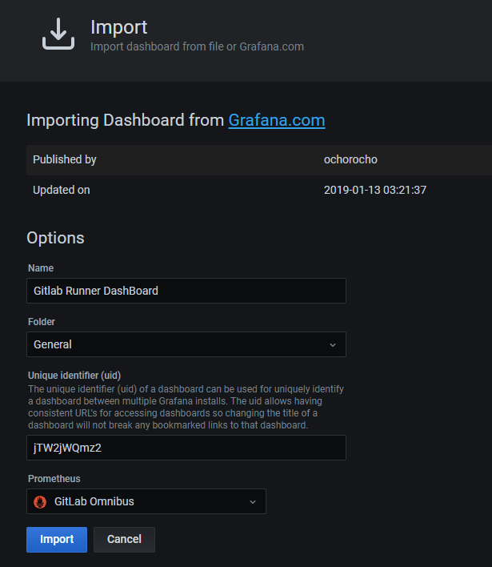Click the Import download icon in header
Image resolution: width=492 pixels, height=567 pixels.
pos(58,34)
